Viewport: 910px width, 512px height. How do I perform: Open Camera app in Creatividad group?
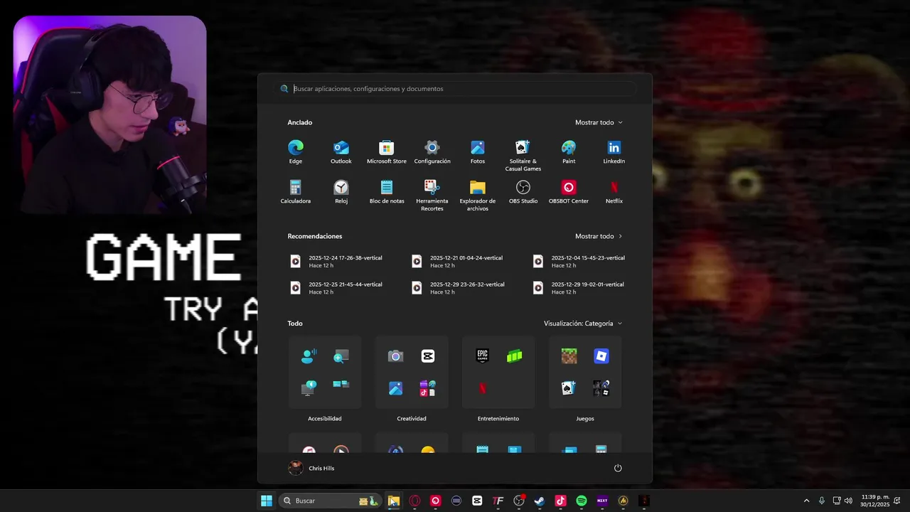(x=396, y=356)
